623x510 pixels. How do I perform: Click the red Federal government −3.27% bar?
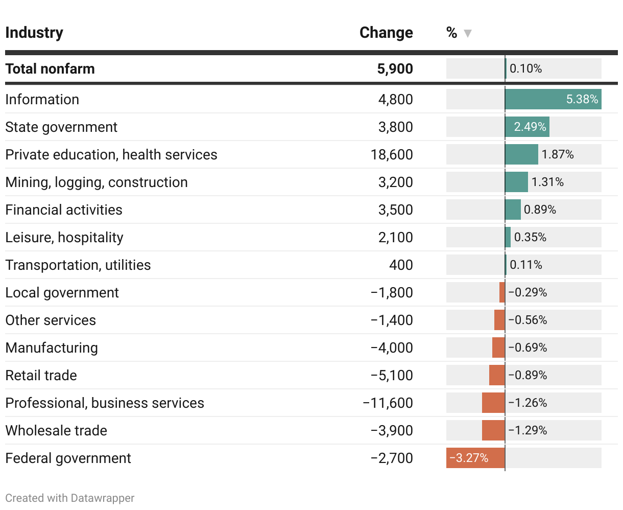coord(475,458)
